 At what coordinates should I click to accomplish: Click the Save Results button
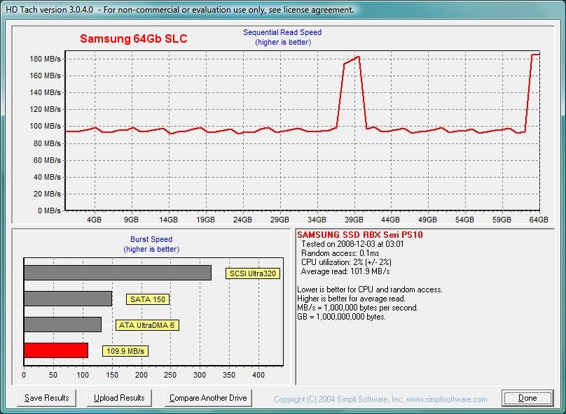pyautogui.click(x=46, y=397)
